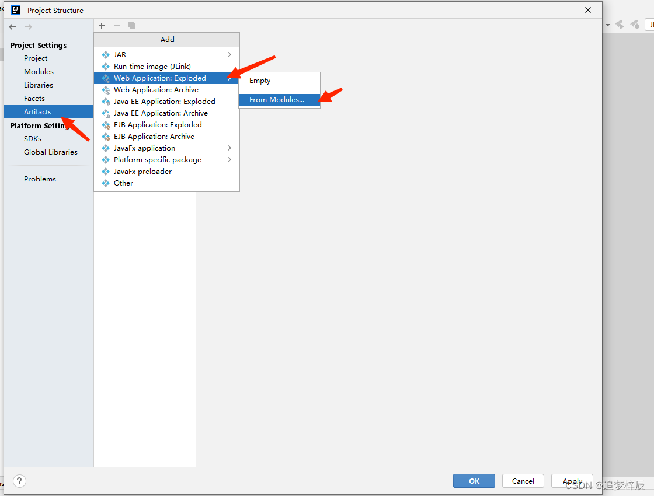Viewport: 654px width, 496px height.
Task: Click the Run-time image (JLink) icon
Action: pos(106,67)
